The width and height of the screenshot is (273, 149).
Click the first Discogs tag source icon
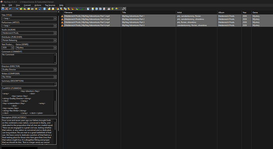coord(97,9)
